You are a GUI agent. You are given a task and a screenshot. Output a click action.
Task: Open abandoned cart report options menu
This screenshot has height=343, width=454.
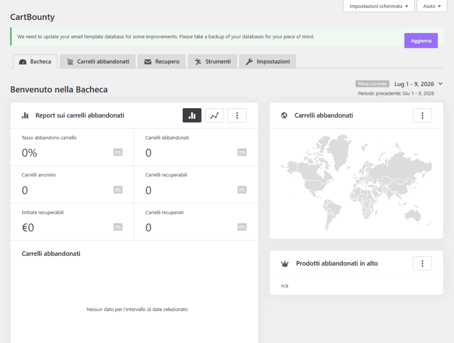pos(237,116)
